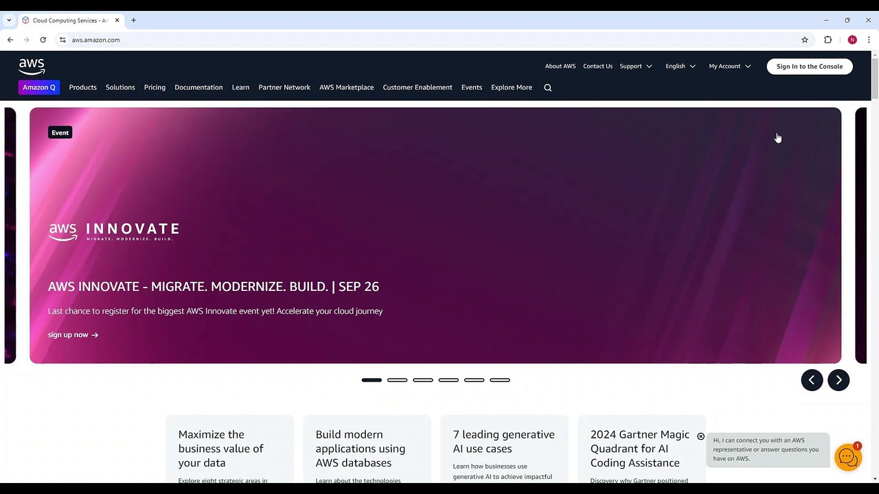Image resolution: width=879 pixels, height=494 pixels.
Task: Open Chrome three-dot menu
Action: (x=869, y=40)
